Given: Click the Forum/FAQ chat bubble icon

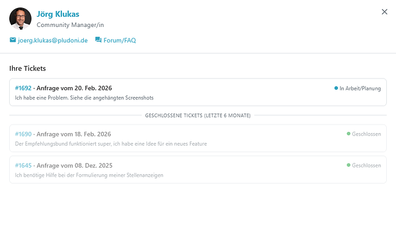Looking at the screenshot, I should click(98, 40).
